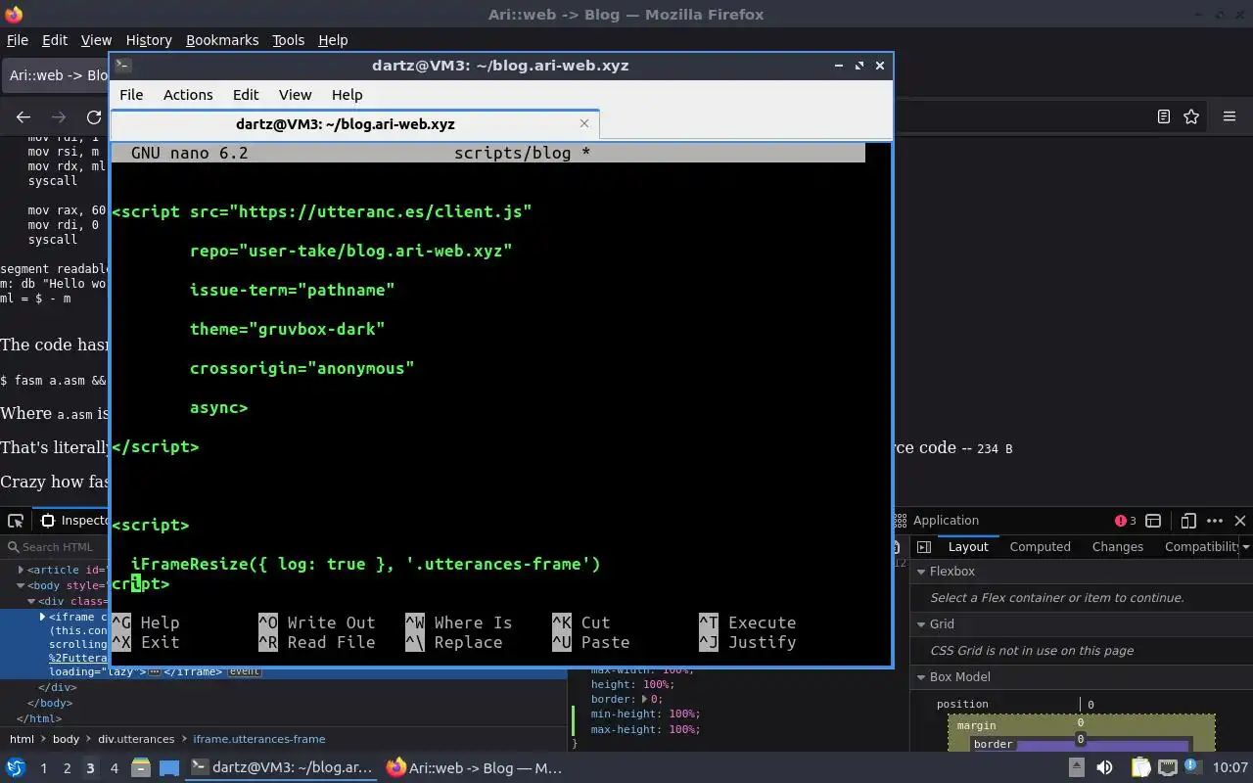Open Firefox Bookmarks menu
1253x783 pixels.
222,40
